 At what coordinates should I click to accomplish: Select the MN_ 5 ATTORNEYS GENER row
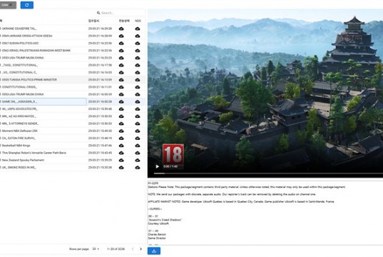(73, 124)
